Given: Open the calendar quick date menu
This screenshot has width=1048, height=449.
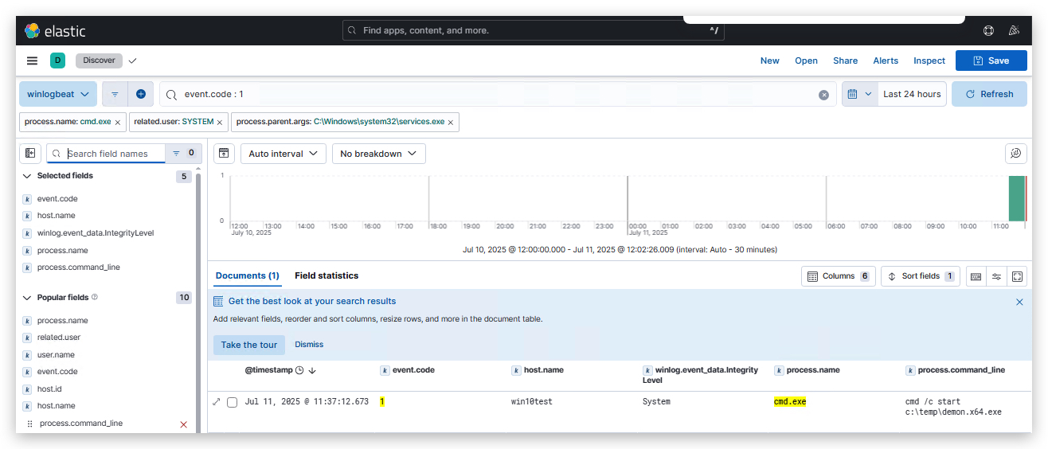Looking at the screenshot, I should (859, 94).
